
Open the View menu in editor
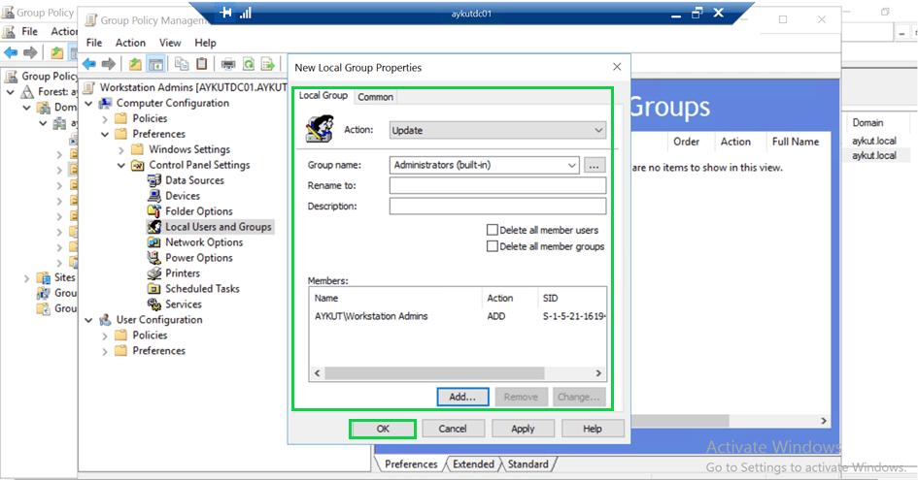click(x=170, y=43)
